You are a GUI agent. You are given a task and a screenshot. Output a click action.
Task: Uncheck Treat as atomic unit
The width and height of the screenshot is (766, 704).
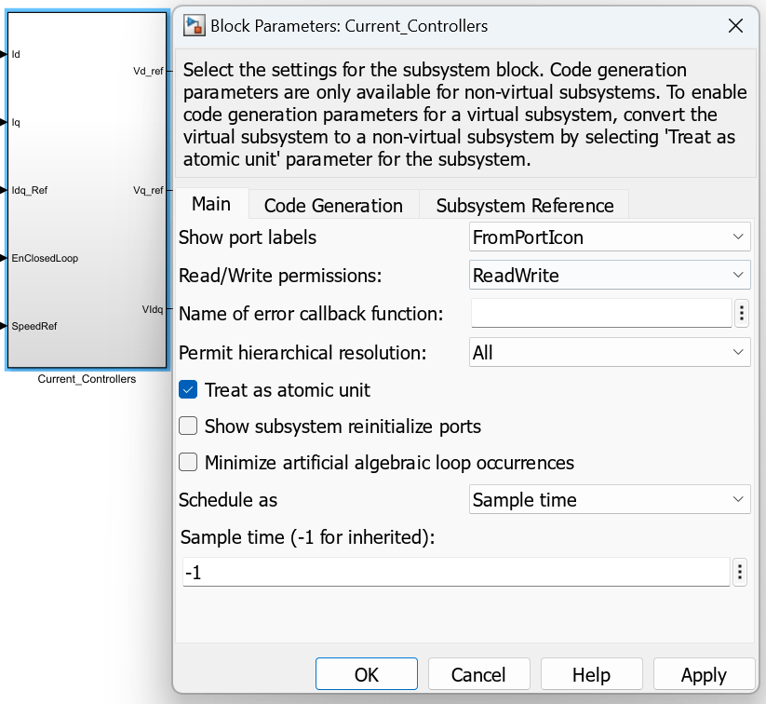188,390
